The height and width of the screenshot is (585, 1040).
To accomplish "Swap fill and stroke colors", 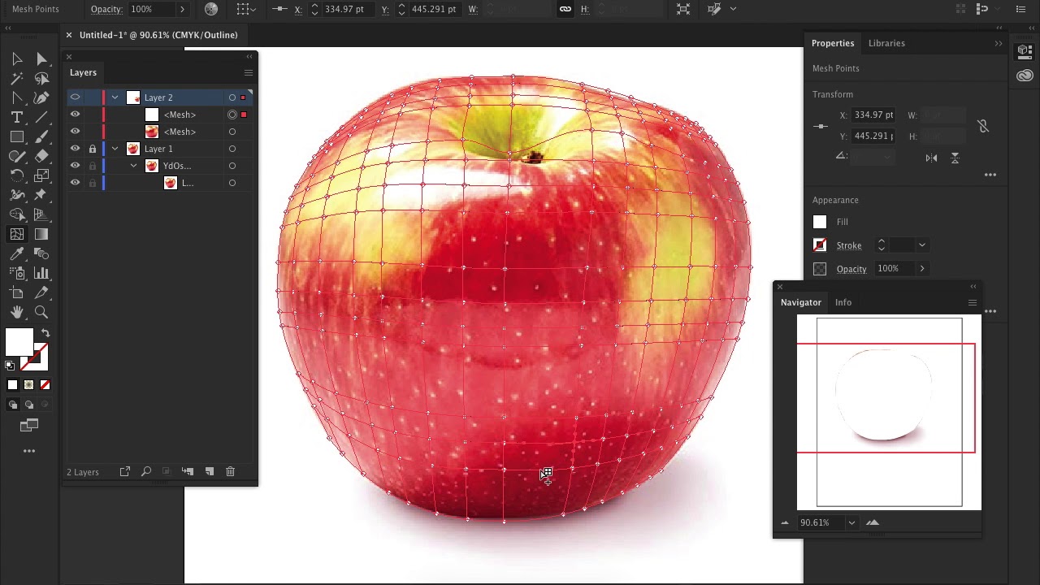I will [x=45, y=333].
